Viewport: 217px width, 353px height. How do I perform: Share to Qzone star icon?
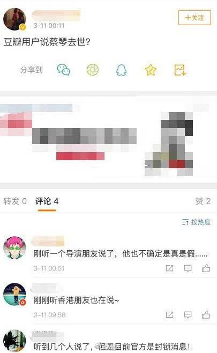(151, 70)
